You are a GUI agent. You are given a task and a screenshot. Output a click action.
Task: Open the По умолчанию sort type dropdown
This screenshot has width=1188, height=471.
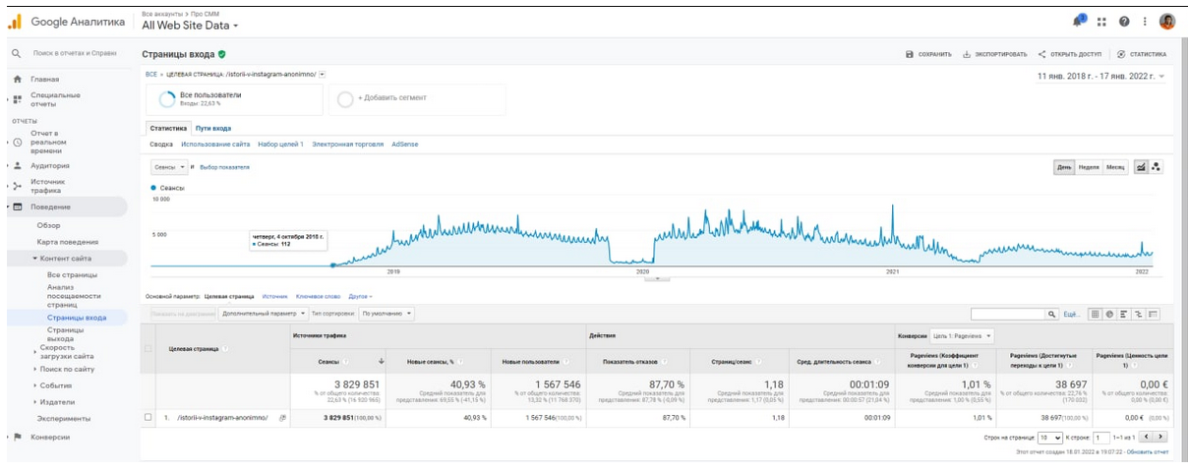click(386, 314)
